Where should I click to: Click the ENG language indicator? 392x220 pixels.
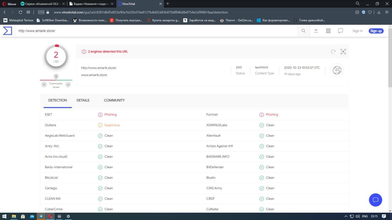tap(365, 216)
